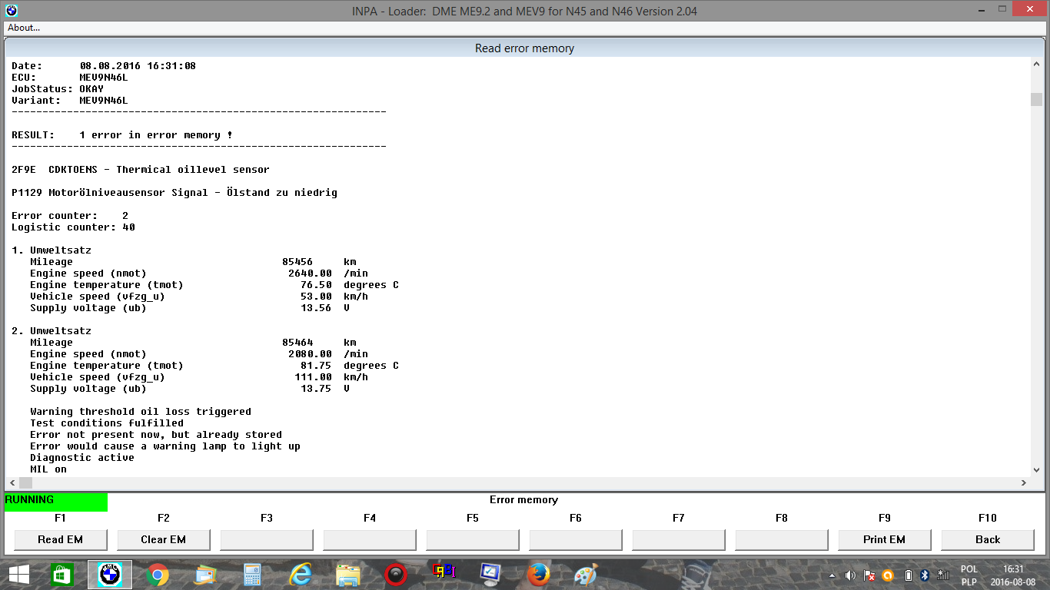
Task: Open the Windows Start menu
Action: click(x=18, y=575)
